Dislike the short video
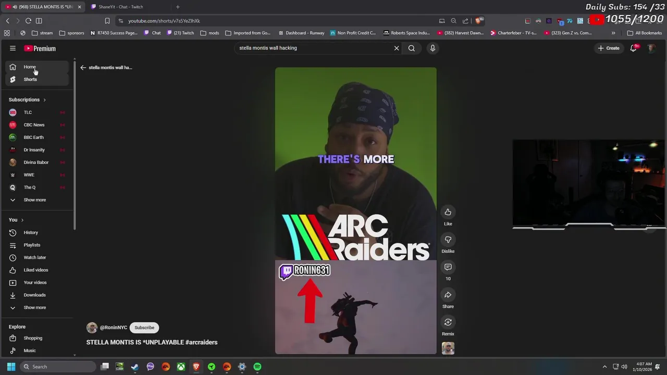This screenshot has height=375, width=667. point(448,240)
